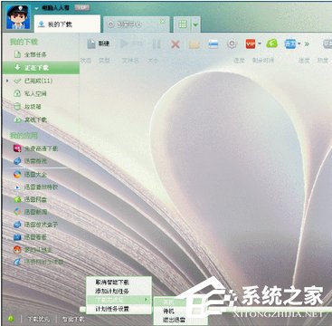Select 正在下载 in the sidebar
Image resolution: width=332 pixels, height=326 pixels.
coord(41,68)
